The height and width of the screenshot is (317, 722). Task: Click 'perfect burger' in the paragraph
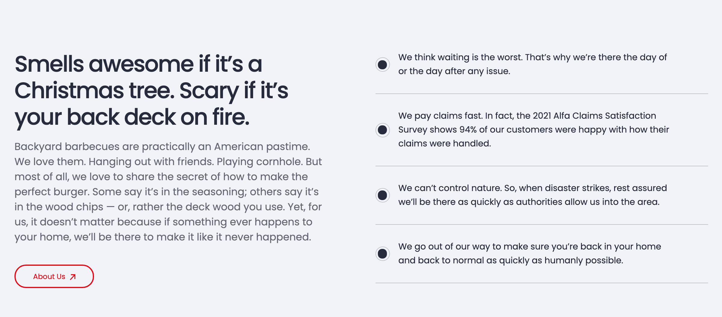click(x=52, y=192)
